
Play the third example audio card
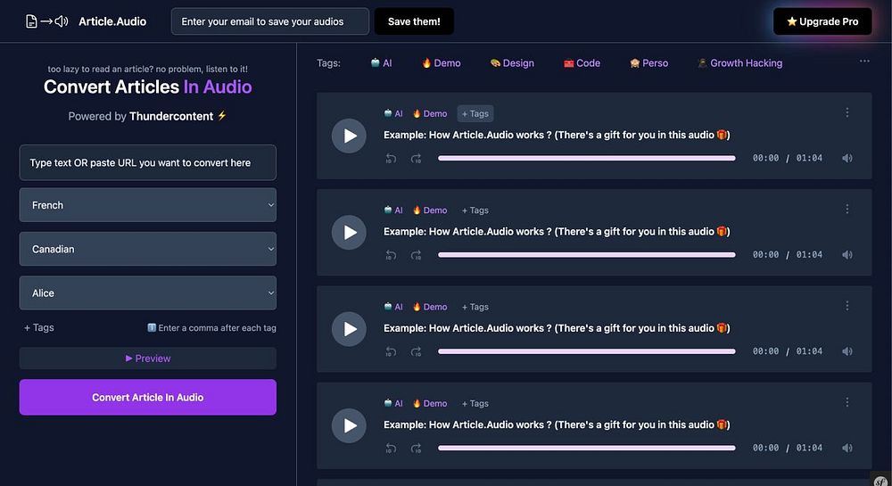click(x=349, y=329)
